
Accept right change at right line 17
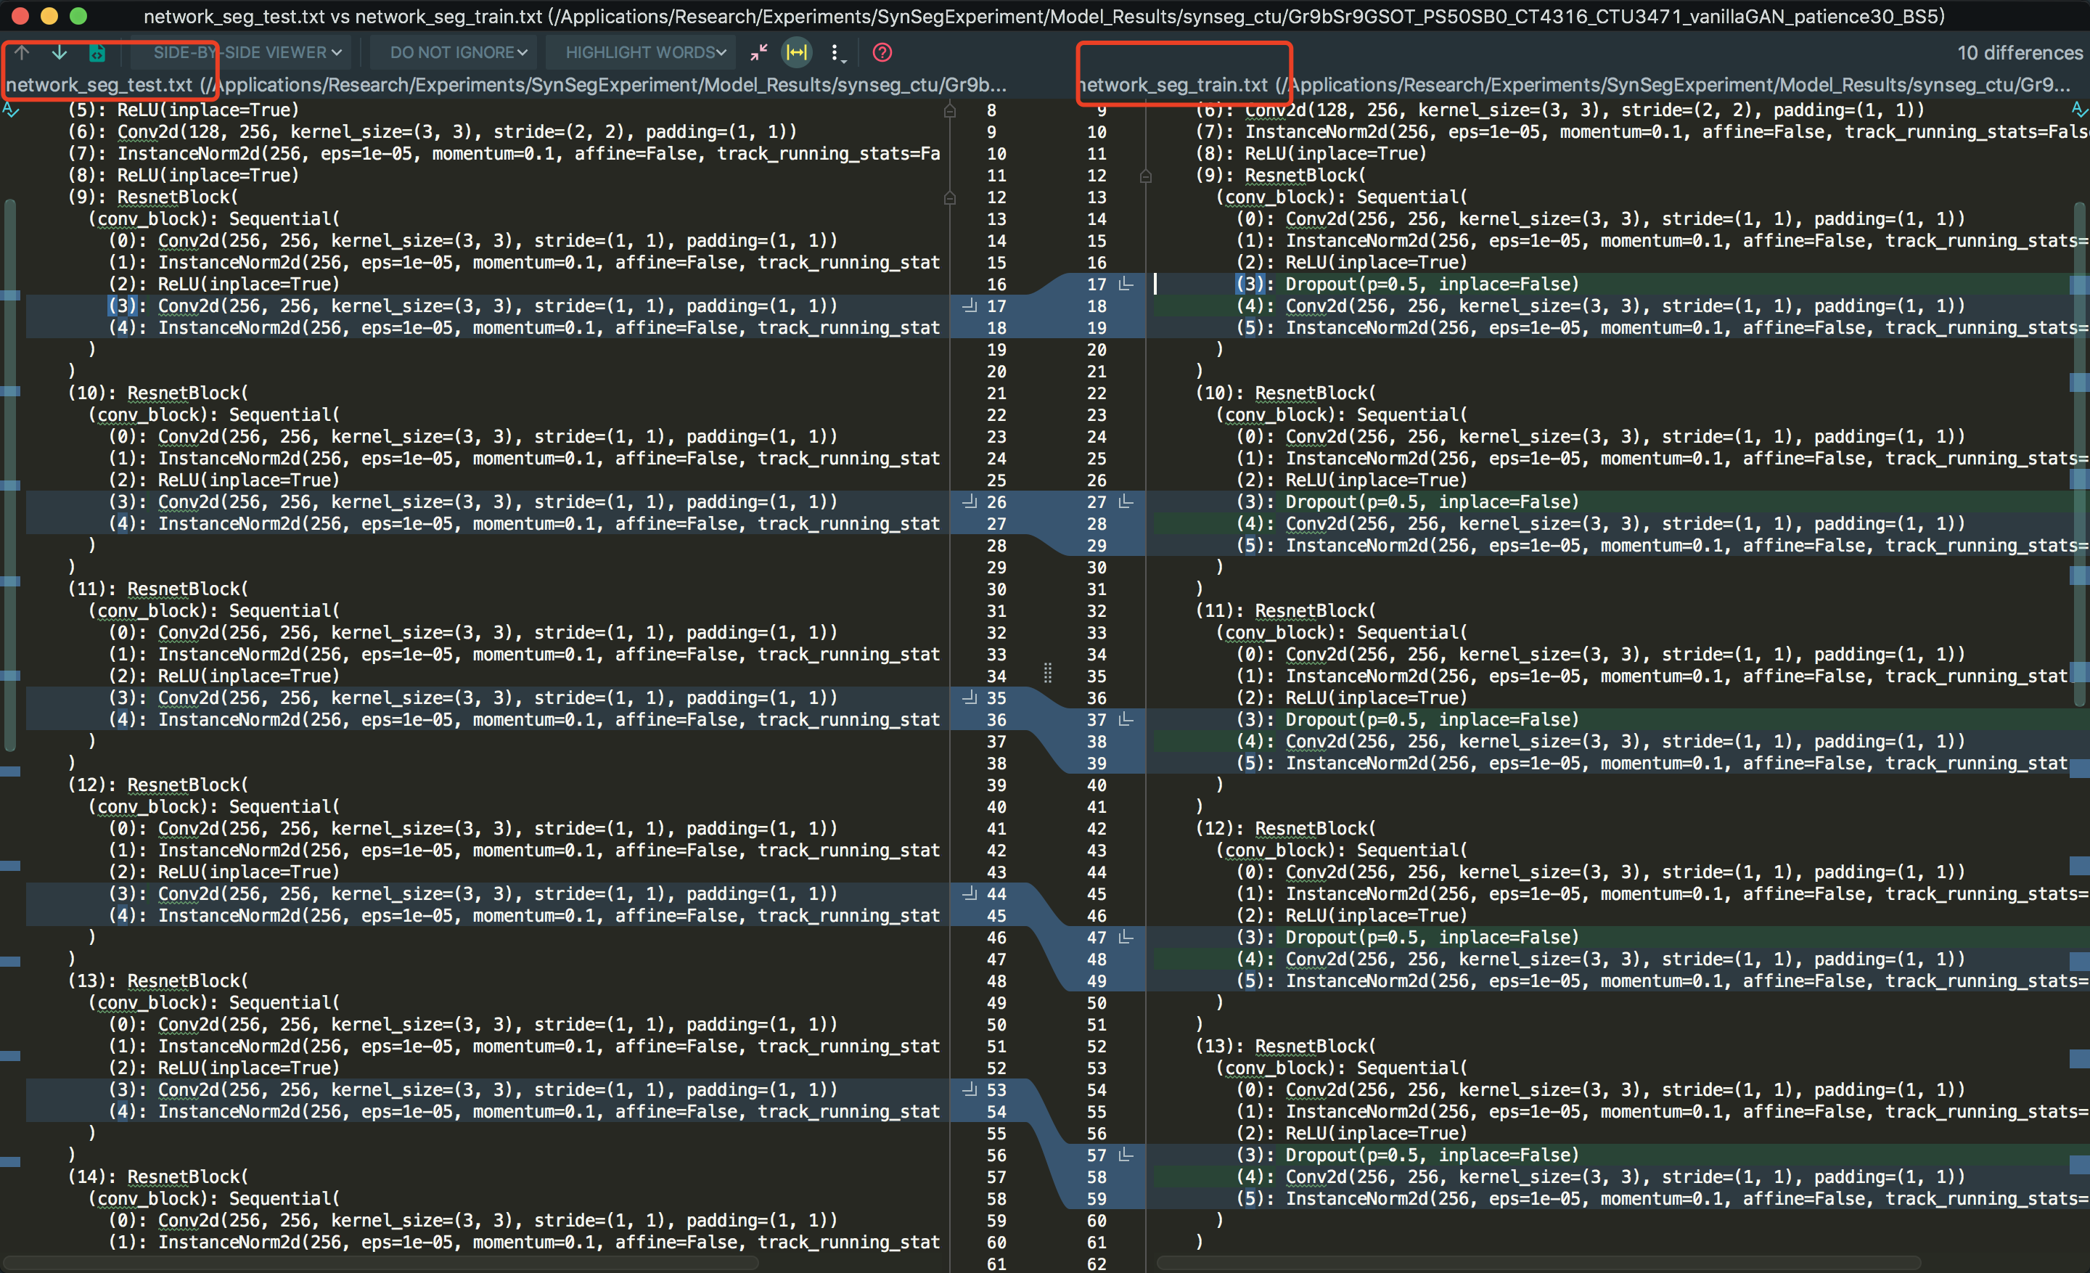click(1126, 284)
